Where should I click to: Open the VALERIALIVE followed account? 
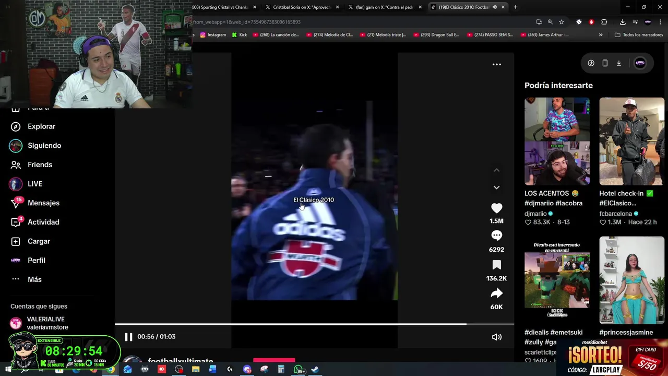pos(40,323)
